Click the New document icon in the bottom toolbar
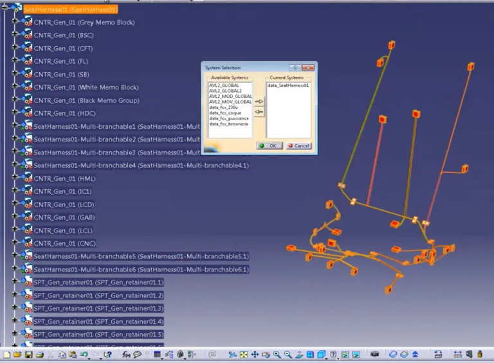 tap(6, 355)
